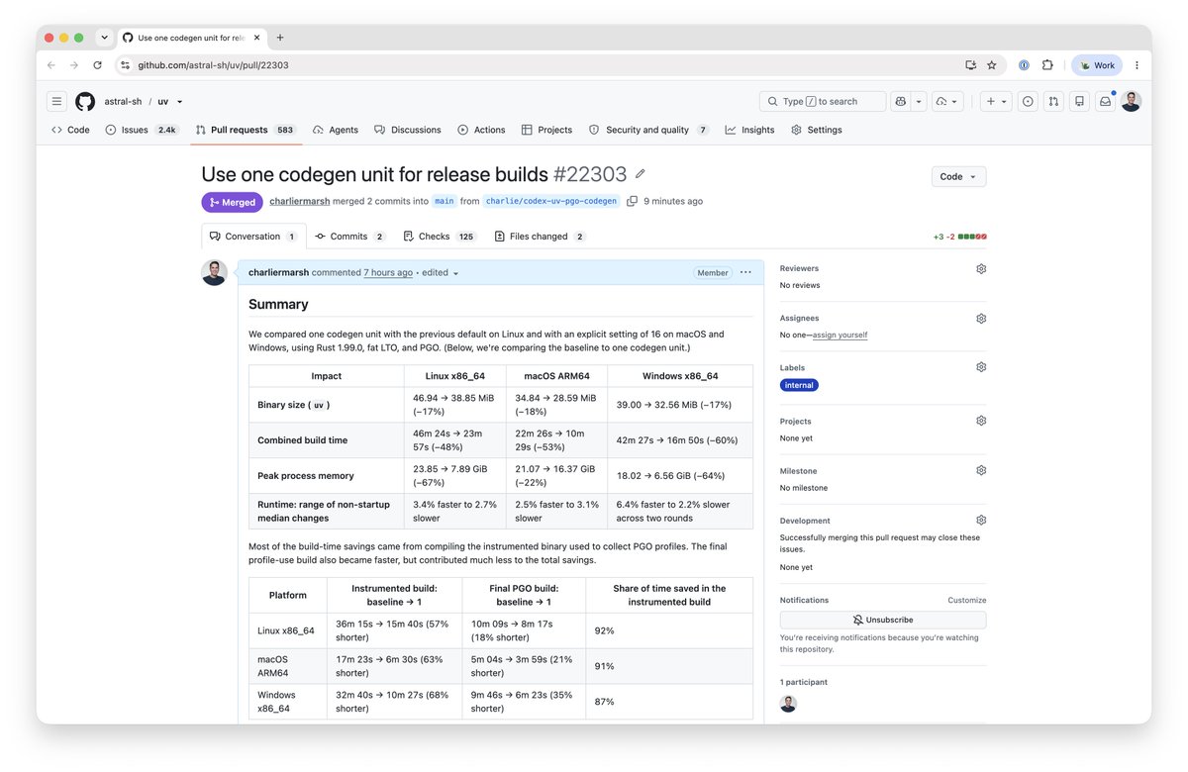Expand the Copilot dropdown arrow
This screenshot has width=1188, height=772.
tap(919, 101)
